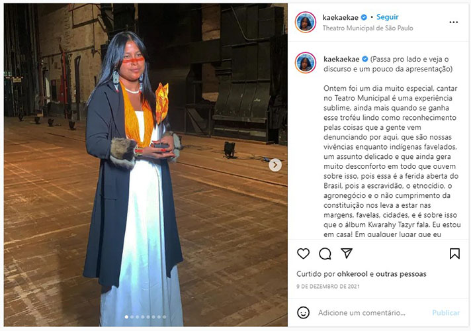Image resolution: width=471 pixels, height=331 pixels.
Task: Click the verified badge in the caption
Action: click(x=364, y=59)
